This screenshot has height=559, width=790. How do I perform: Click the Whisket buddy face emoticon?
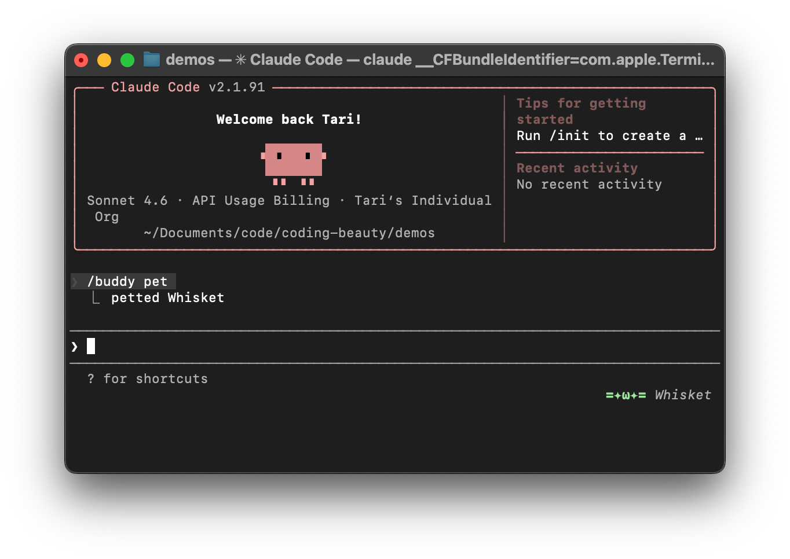[x=626, y=395]
